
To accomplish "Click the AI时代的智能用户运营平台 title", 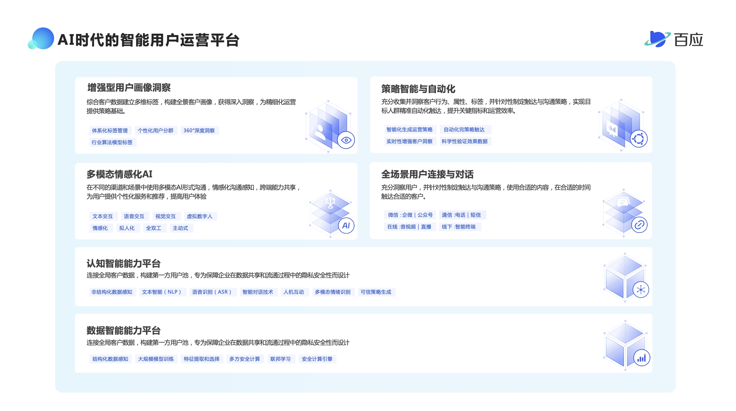I will click(x=148, y=40).
